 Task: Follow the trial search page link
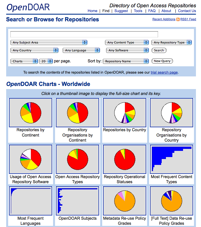[164, 72]
